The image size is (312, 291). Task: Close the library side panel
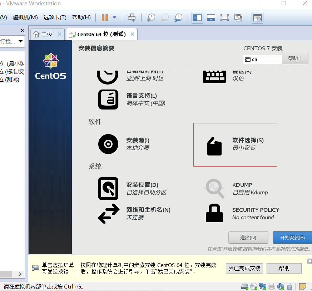[22, 31]
